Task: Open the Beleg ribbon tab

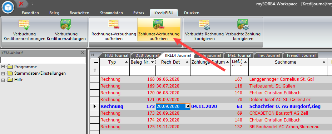Action: coord(54,13)
